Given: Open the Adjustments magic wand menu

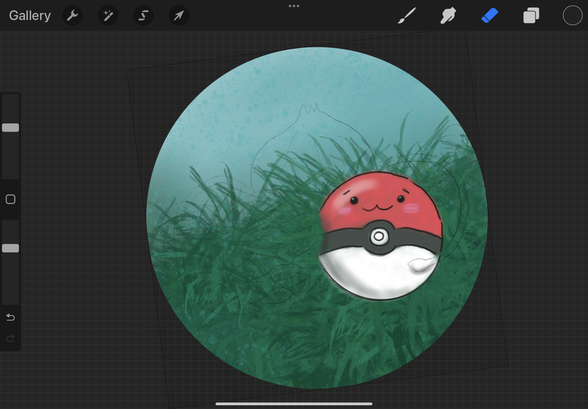Looking at the screenshot, I should click(x=107, y=16).
